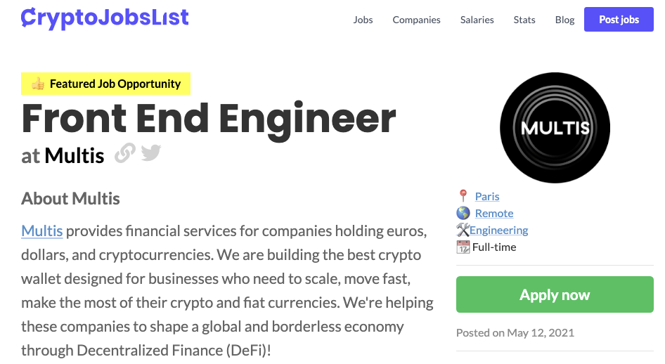Screen dimensions: 665x364
Task: Click the globe icon beside Remote
Action: click(x=463, y=213)
